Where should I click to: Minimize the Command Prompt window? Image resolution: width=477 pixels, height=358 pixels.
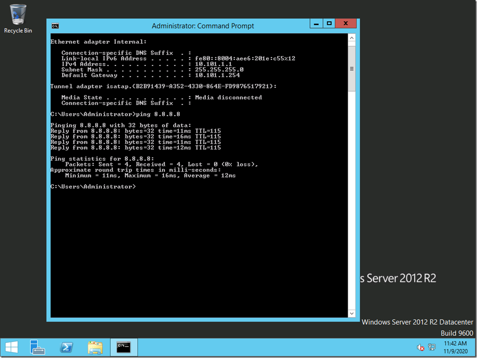316,24
